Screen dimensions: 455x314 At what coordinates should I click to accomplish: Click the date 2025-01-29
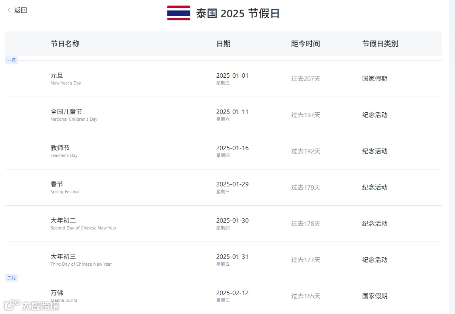click(x=232, y=184)
